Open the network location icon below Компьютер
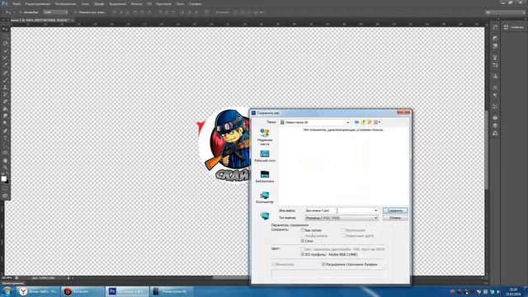This screenshot has height=297, width=528. [x=265, y=215]
